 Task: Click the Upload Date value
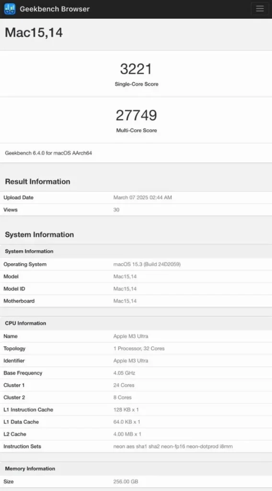click(143, 198)
